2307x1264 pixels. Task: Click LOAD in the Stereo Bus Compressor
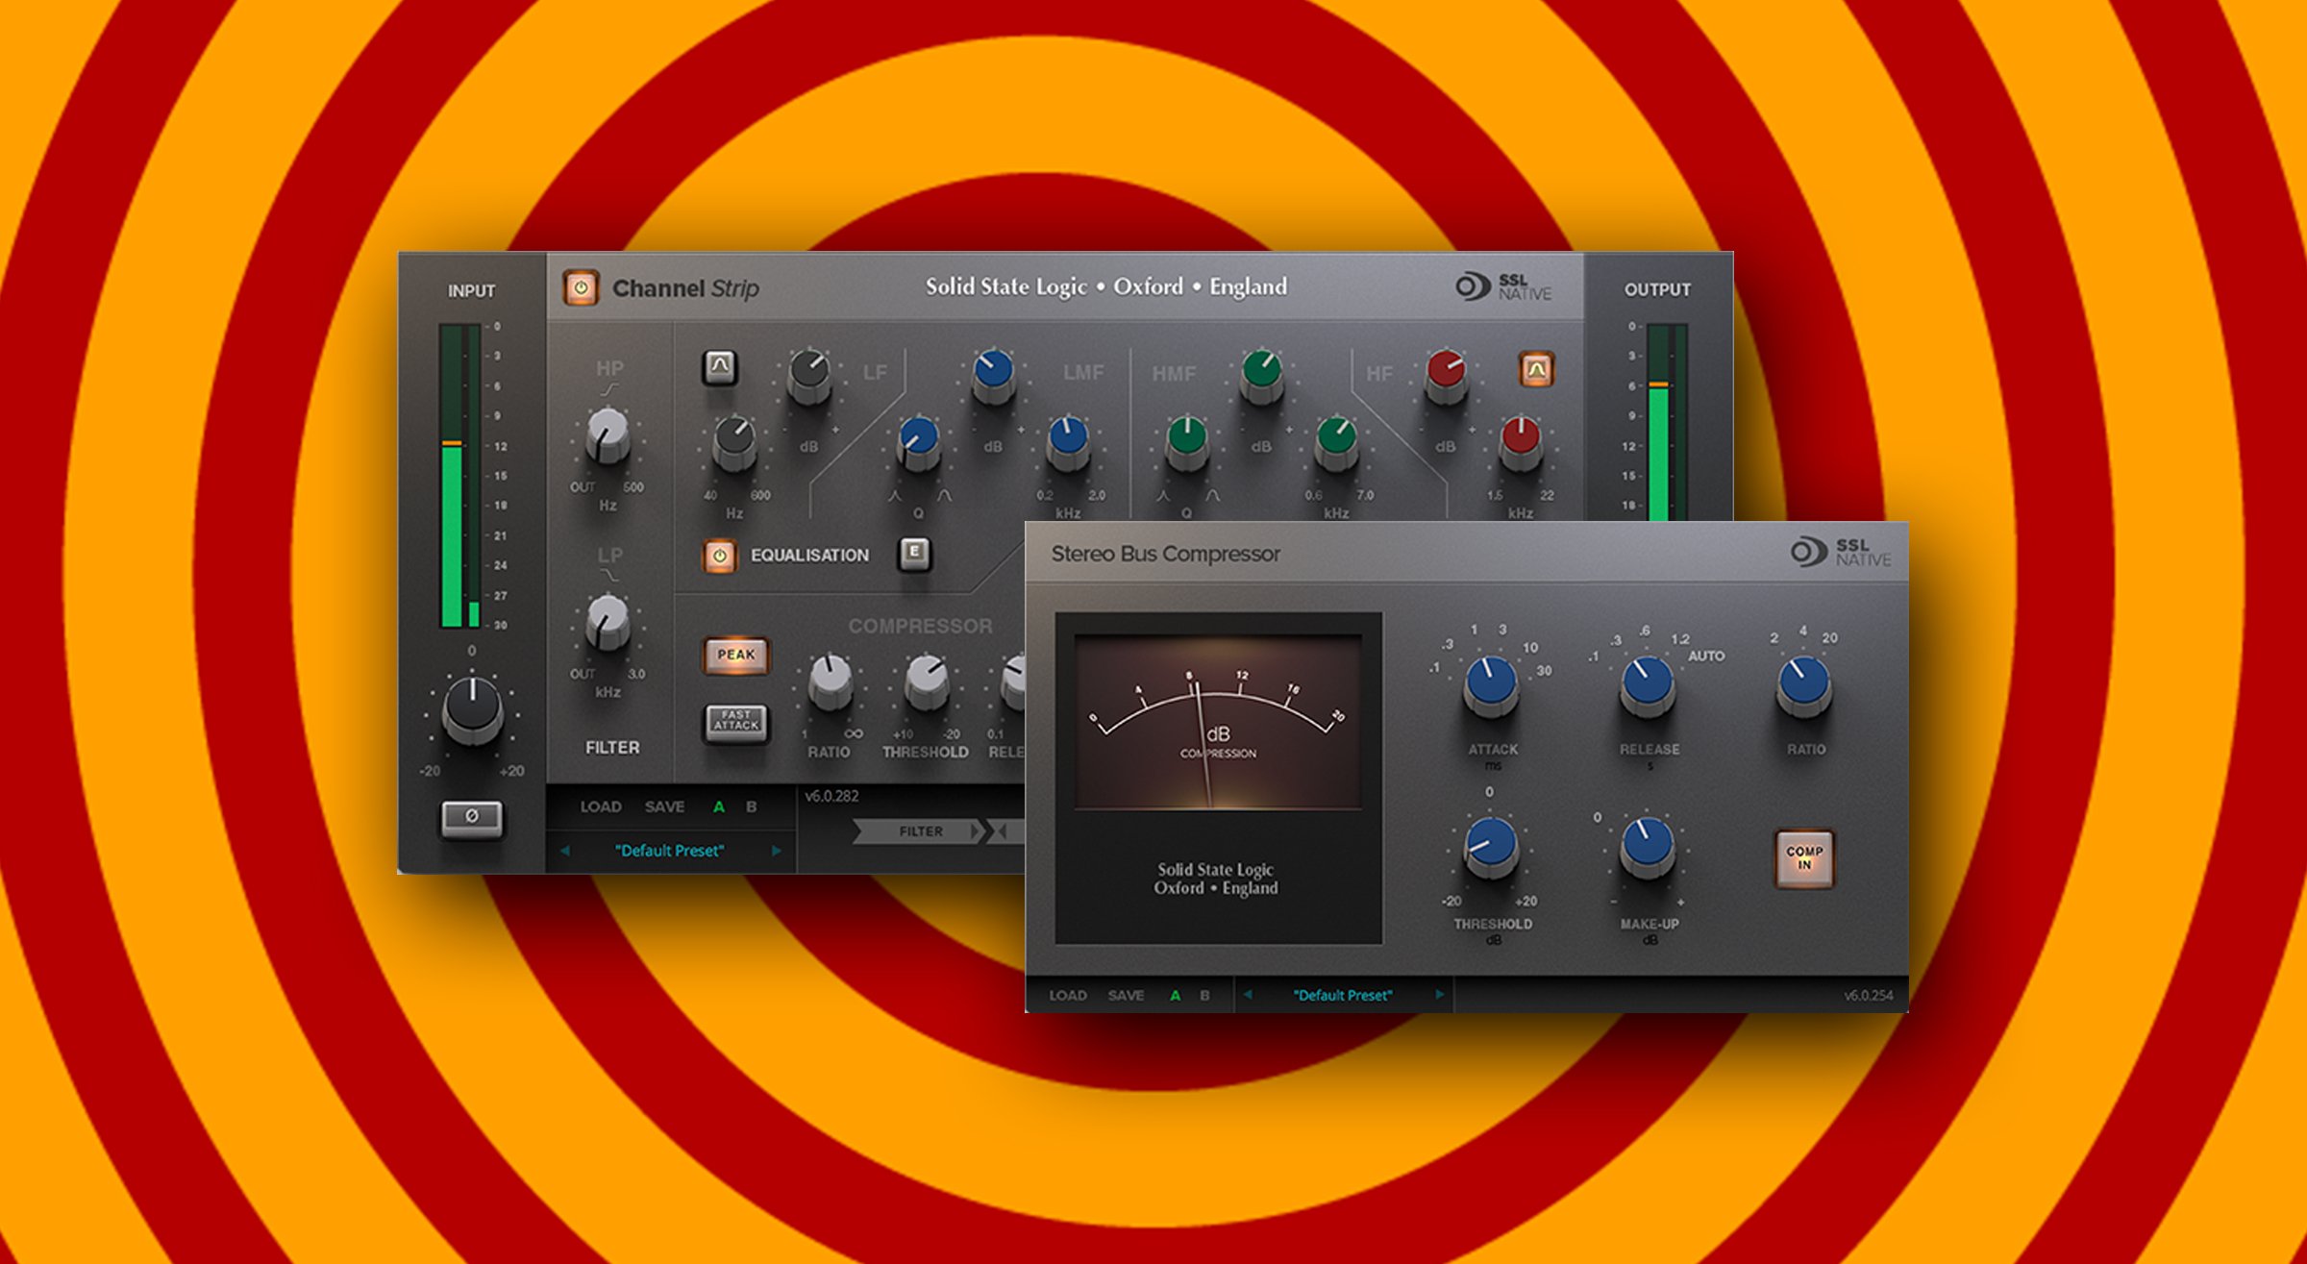click(1068, 996)
